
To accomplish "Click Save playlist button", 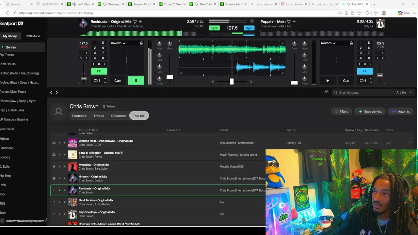I will pyautogui.click(x=370, y=112).
